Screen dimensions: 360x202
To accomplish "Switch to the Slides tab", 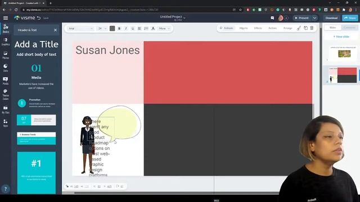I will (x=332, y=27).
